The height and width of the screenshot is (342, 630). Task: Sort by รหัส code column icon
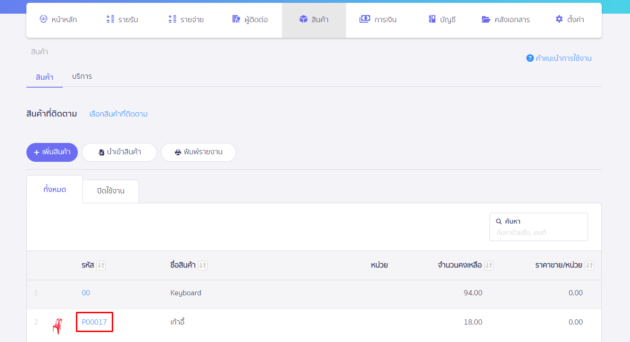101,266
